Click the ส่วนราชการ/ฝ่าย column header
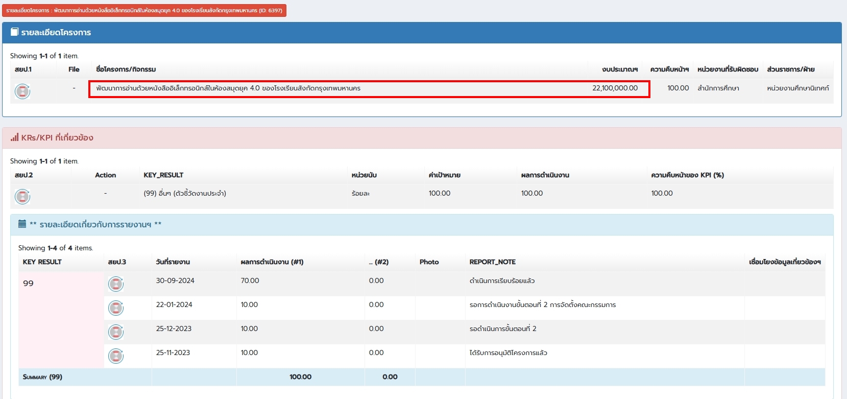847x399 pixels. point(791,69)
